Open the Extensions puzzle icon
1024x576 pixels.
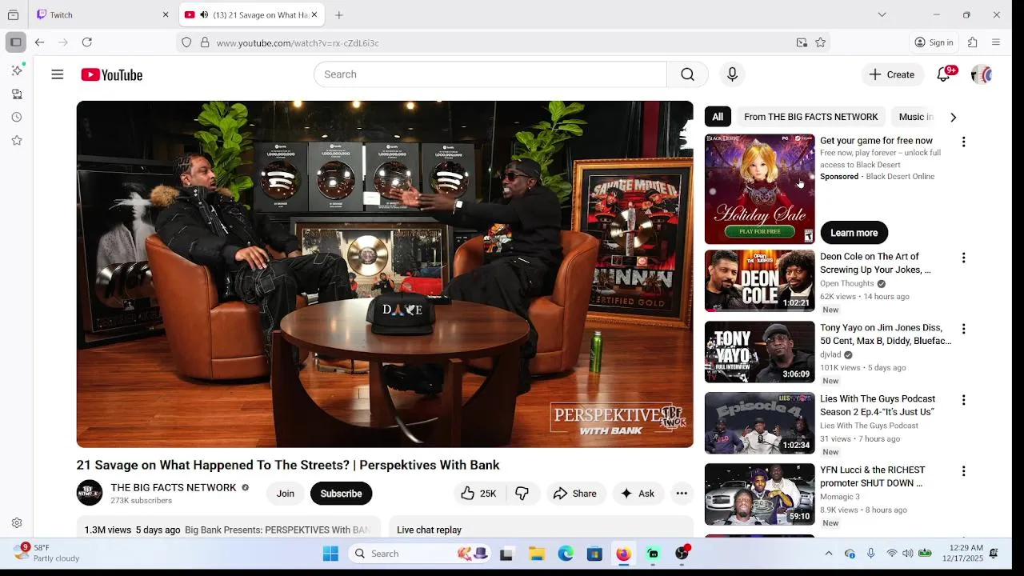973,42
